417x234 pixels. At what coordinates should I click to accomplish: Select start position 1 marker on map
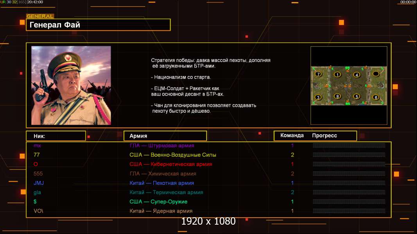(x=337, y=74)
